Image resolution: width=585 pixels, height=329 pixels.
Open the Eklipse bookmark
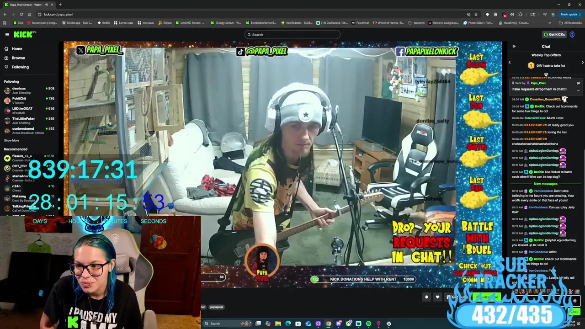point(165,22)
